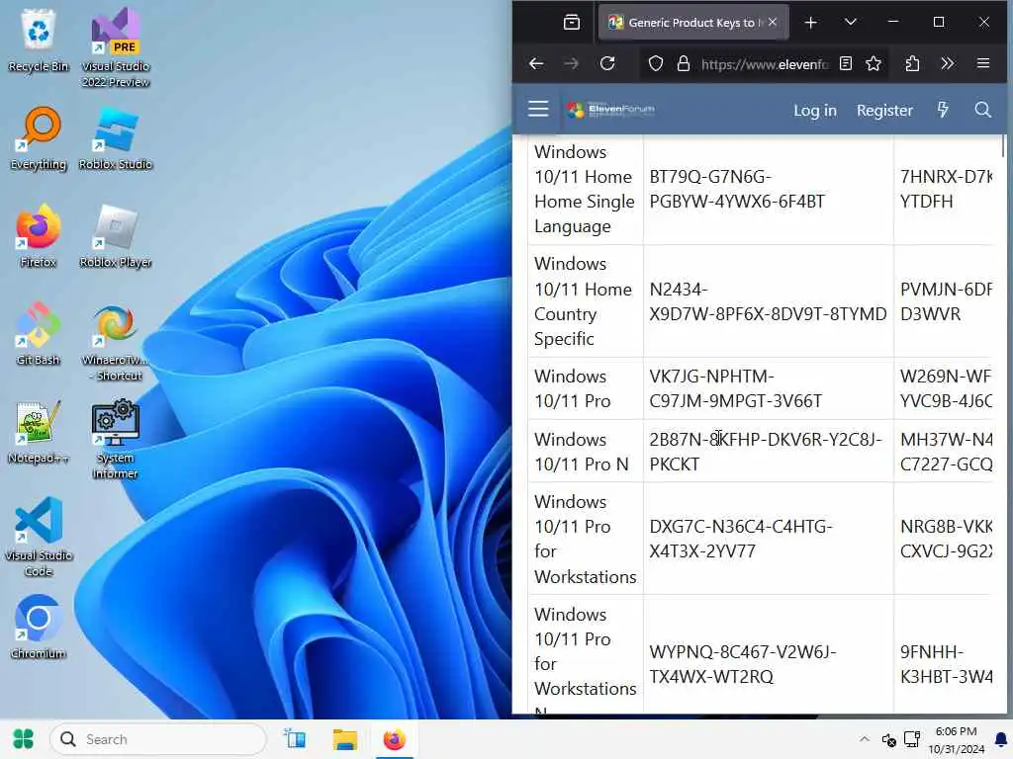
Task: Focus the Firefox URL address bar
Action: (764, 63)
